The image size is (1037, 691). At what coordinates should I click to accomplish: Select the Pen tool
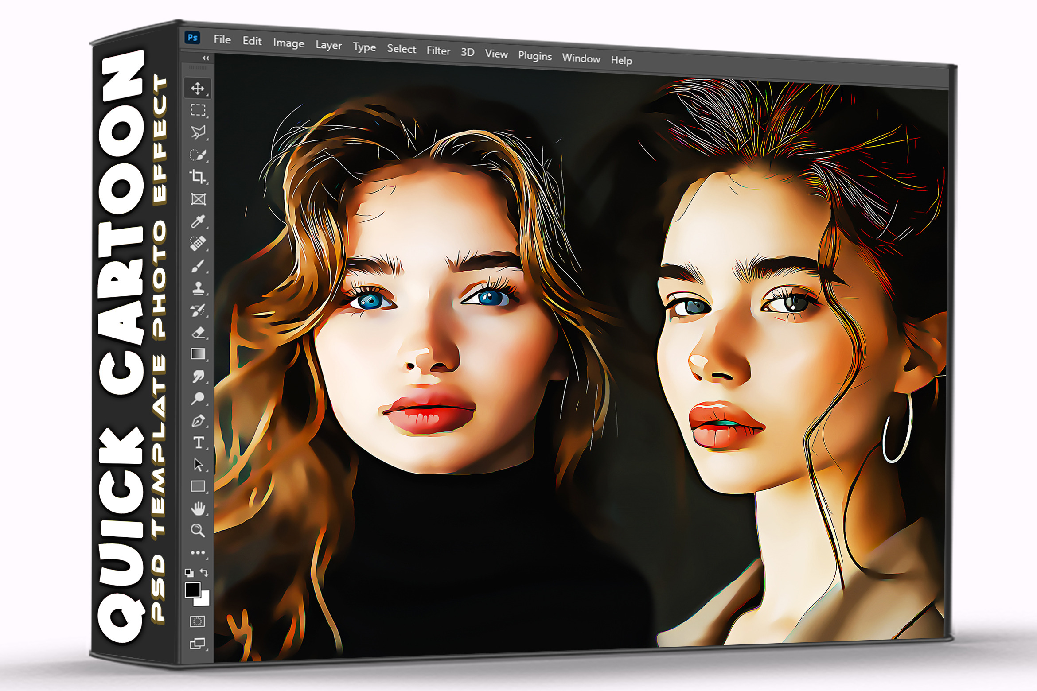pyautogui.click(x=198, y=421)
